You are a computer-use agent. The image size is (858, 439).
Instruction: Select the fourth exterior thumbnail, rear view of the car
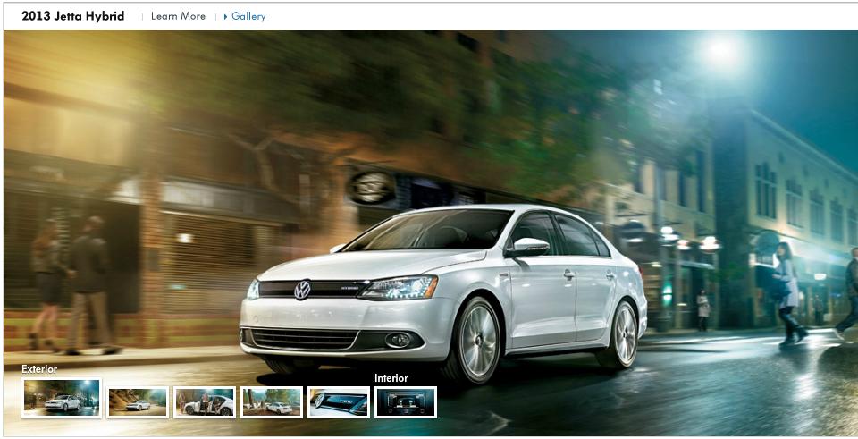tap(272, 402)
